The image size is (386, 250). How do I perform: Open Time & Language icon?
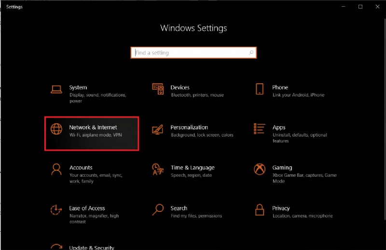(158, 169)
